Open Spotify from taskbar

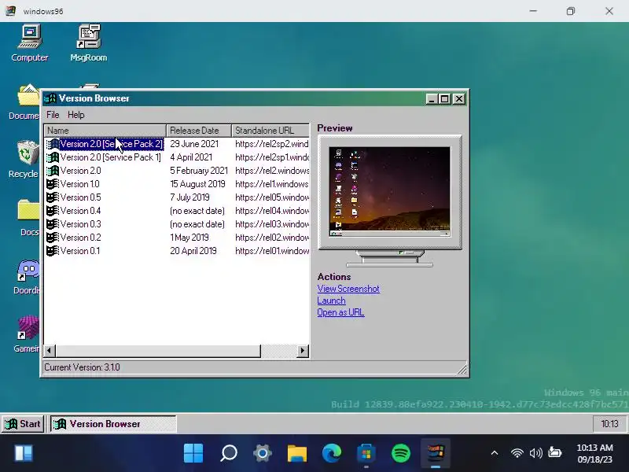(401, 453)
